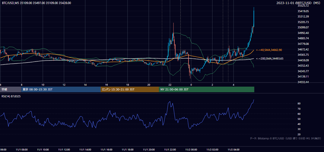Click hour label 16 on price chart axis
The width and height of the screenshot is (324, 152).
coord(106,85)
